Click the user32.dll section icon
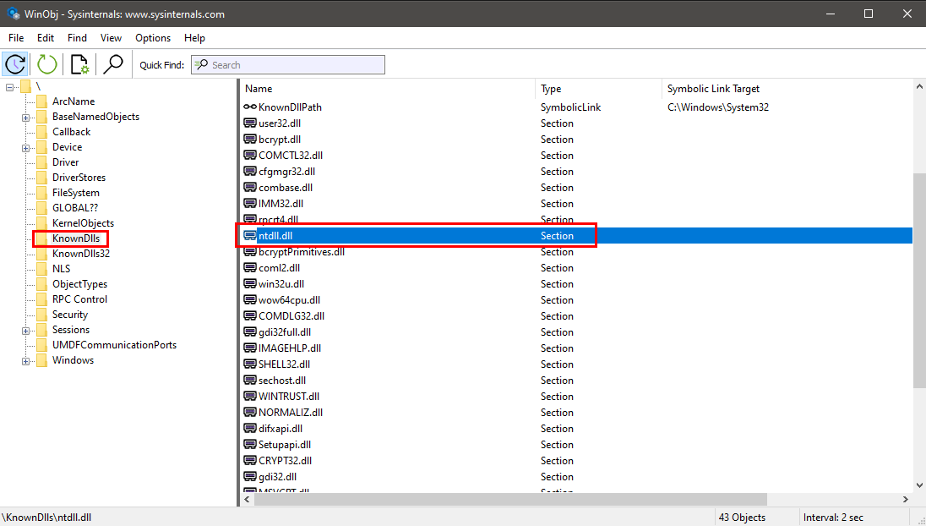Screen dimensions: 926x526 click(250, 123)
